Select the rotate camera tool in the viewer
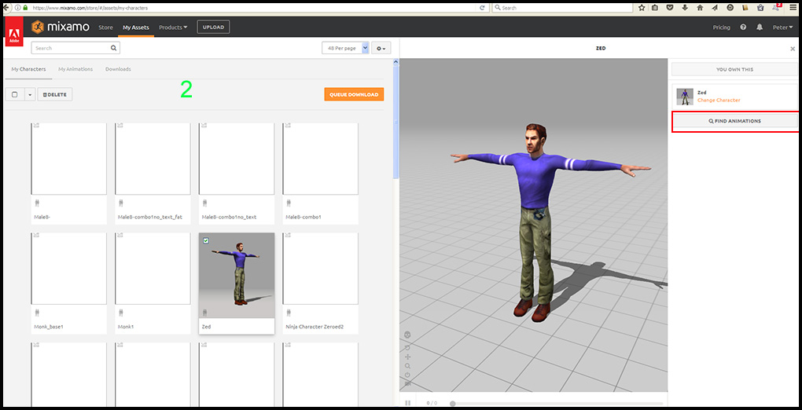The image size is (802, 410). coord(407,347)
